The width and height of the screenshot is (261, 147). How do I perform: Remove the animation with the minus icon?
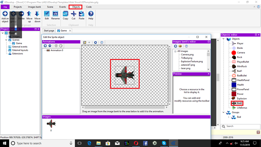[x=50, y=46]
